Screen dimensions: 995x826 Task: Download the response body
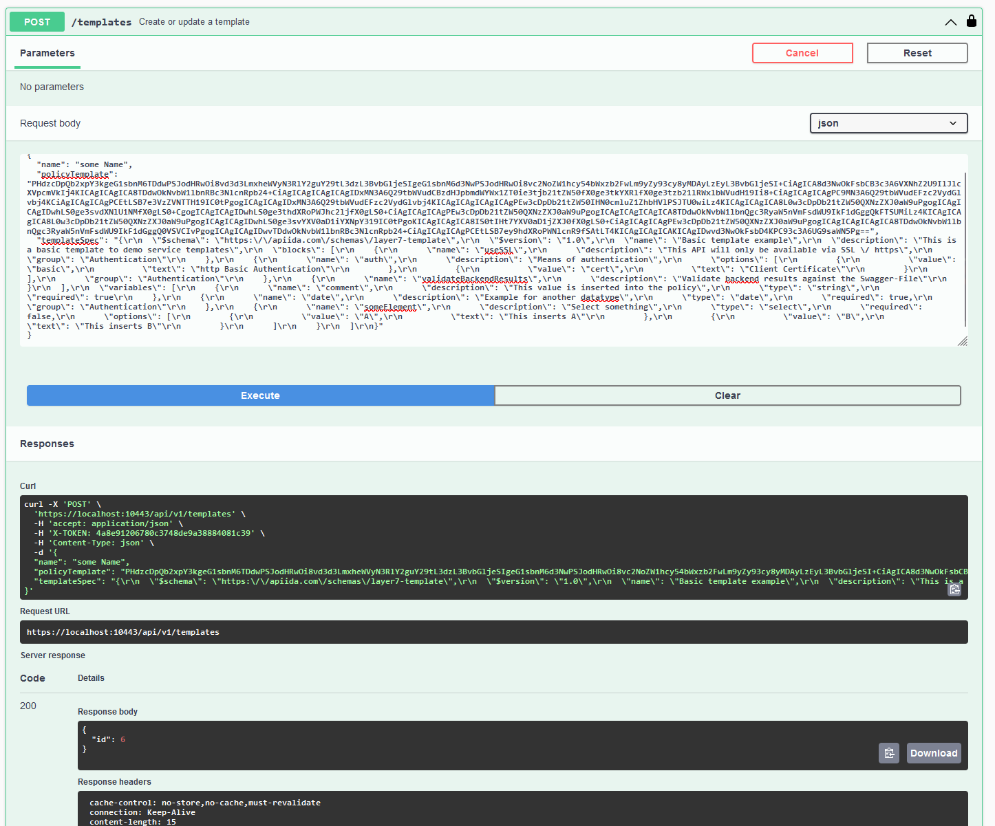pyautogui.click(x=933, y=753)
